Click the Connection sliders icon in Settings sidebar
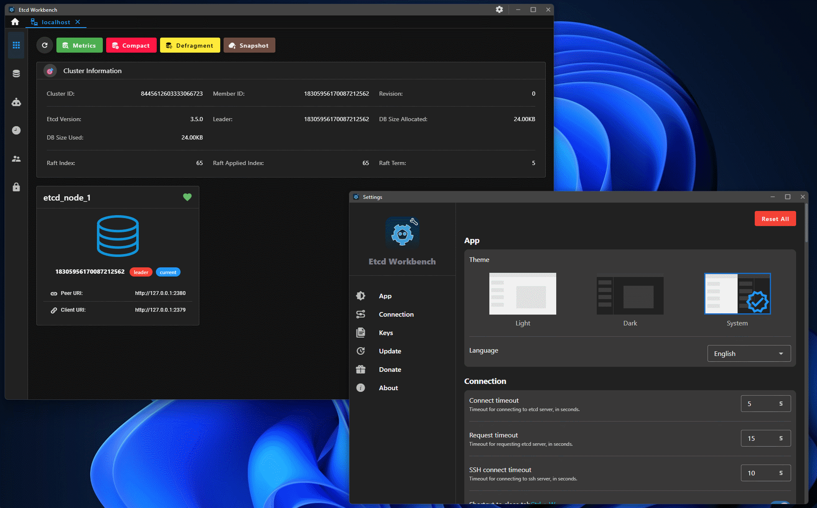Screen dimensions: 817x508 click(361, 314)
